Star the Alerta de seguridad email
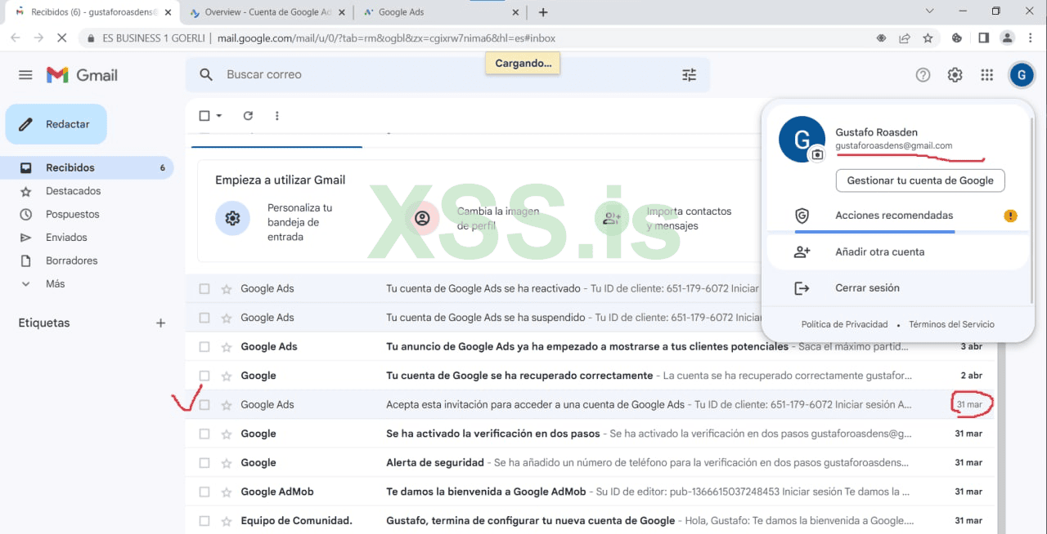This screenshot has width=1047, height=534. point(227,463)
